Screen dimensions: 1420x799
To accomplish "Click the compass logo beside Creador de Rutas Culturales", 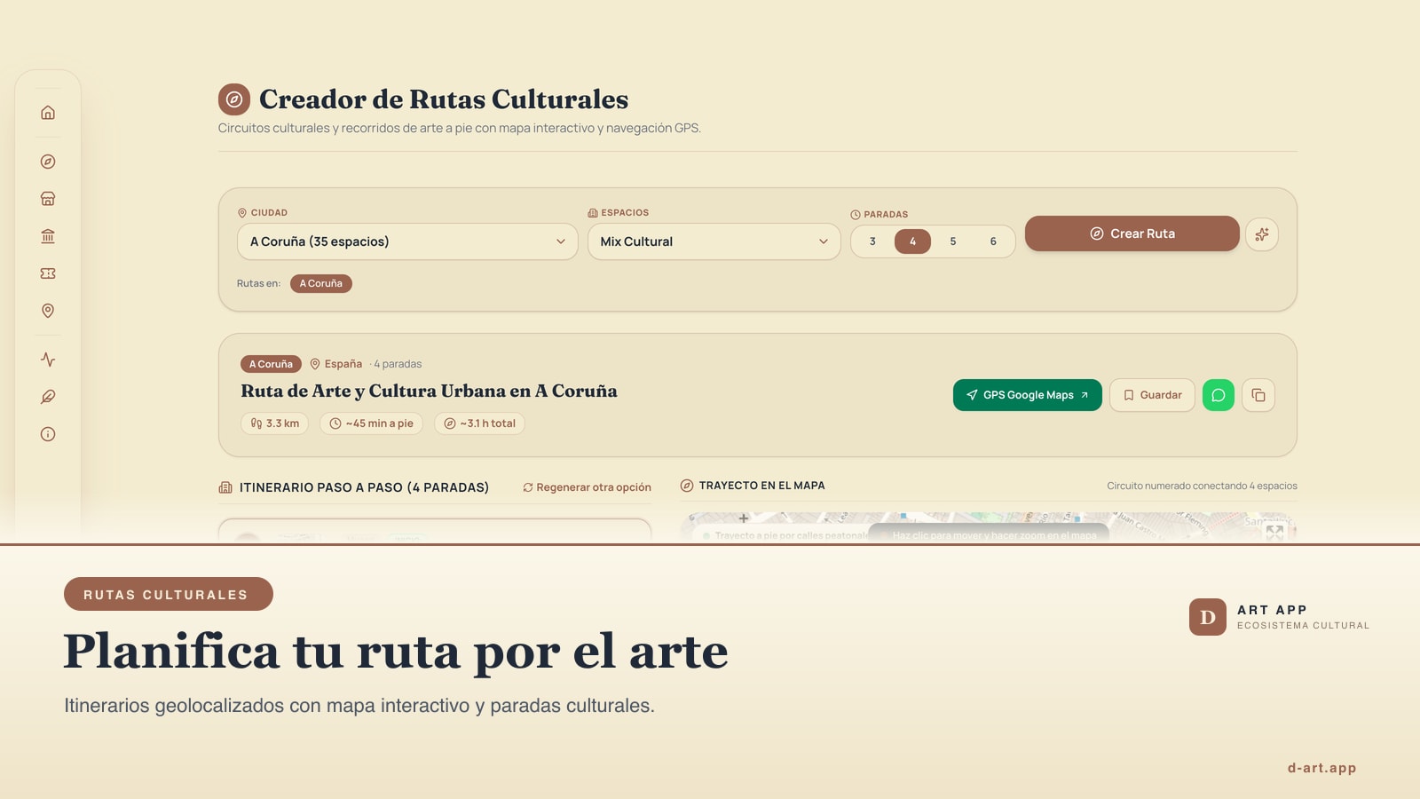I will (x=234, y=99).
